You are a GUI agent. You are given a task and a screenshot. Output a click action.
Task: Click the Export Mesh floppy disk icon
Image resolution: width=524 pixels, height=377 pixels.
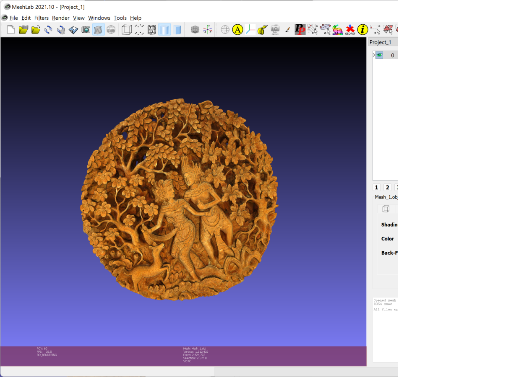pos(73,30)
